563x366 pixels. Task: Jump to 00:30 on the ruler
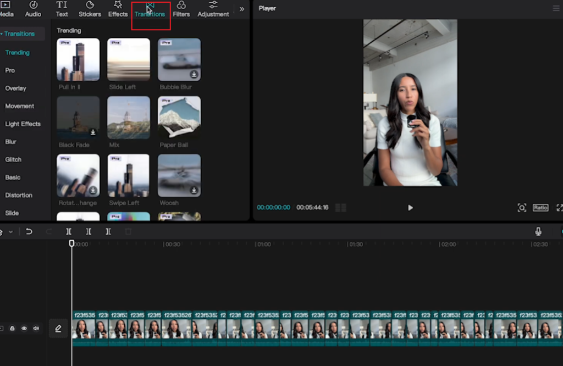coord(172,245)
